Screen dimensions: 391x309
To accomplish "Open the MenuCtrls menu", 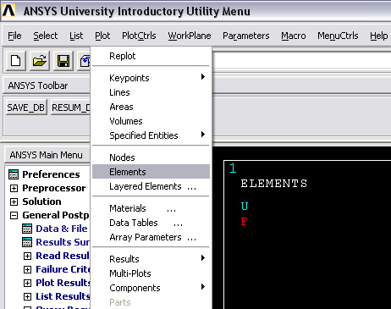I will 338,36.
